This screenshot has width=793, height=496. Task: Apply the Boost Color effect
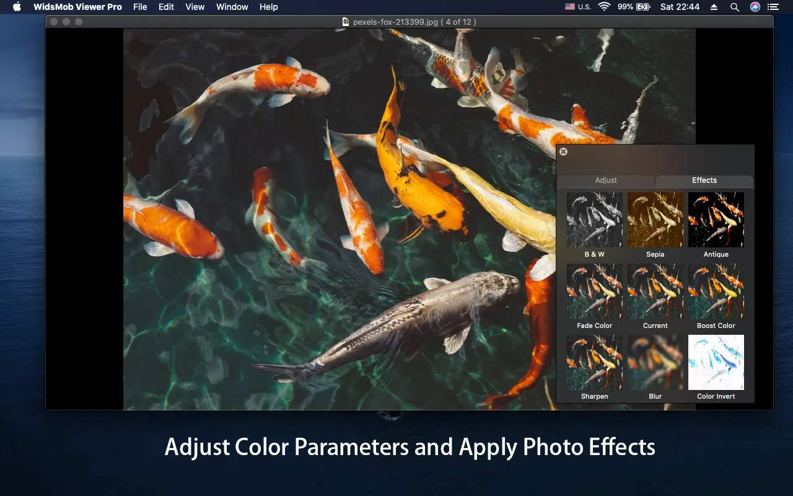click(x=716, y=291)
